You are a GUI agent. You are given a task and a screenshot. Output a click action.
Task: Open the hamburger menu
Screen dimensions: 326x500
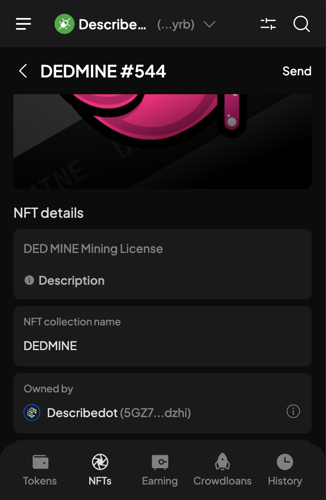pyautogui.click(x=23, y=24)
